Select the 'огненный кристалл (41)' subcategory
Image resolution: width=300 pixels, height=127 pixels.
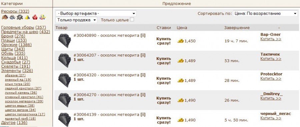pos(24,97)
